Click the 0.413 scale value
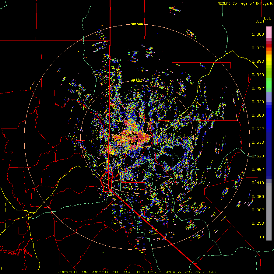Screen dimensions: 274x274 click(258, 183)
